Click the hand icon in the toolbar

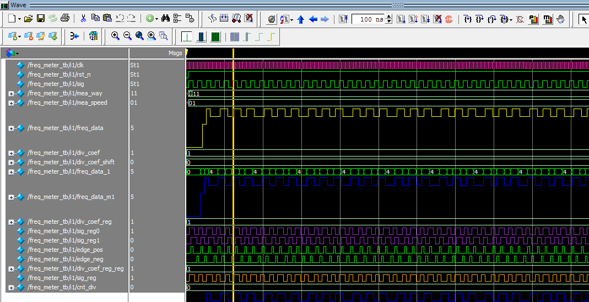pos(560,19)
